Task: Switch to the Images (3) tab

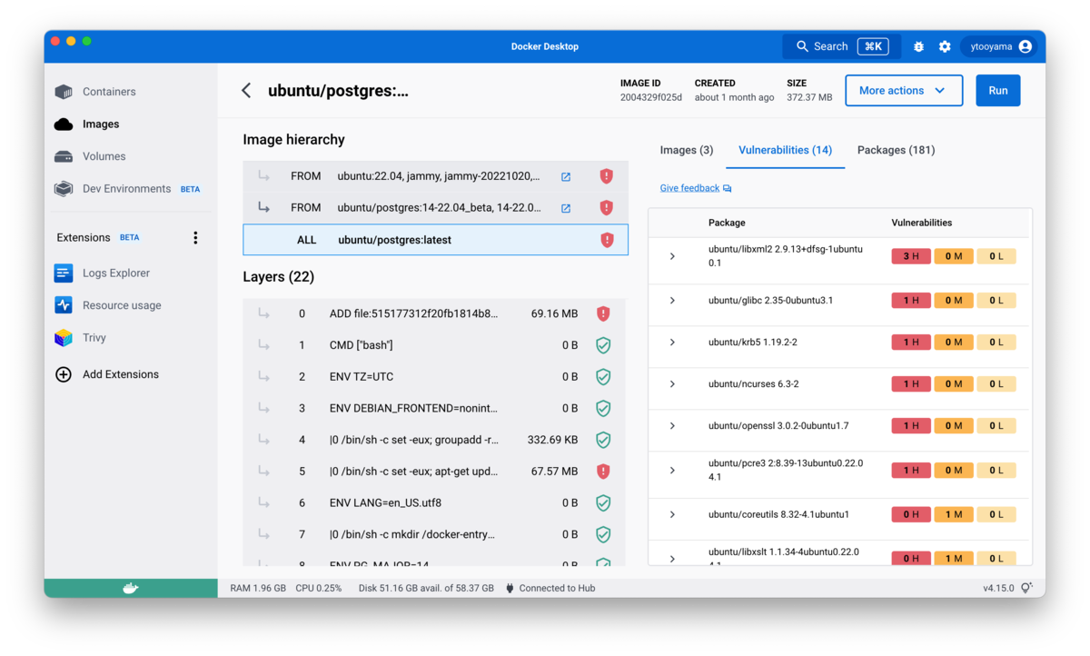Action: click(687, 150)
